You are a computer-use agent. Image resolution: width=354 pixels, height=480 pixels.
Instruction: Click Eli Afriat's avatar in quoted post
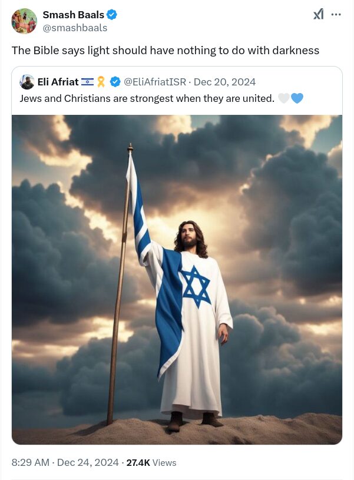(27, 82)
